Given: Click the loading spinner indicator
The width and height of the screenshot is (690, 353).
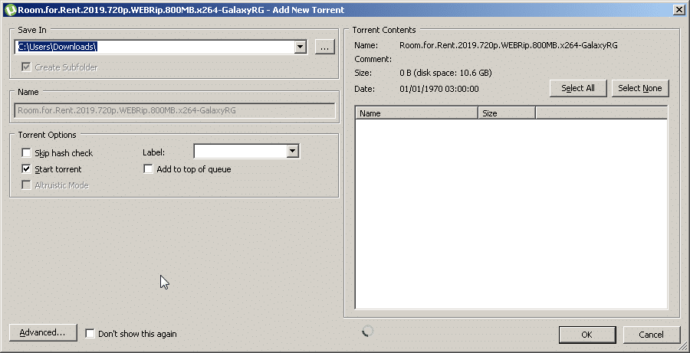Looking at the screenshot, I should tap(367, 332).
